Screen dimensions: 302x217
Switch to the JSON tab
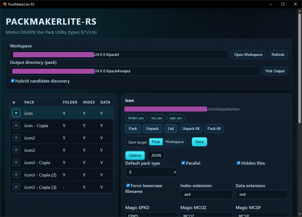coord(156,155)
